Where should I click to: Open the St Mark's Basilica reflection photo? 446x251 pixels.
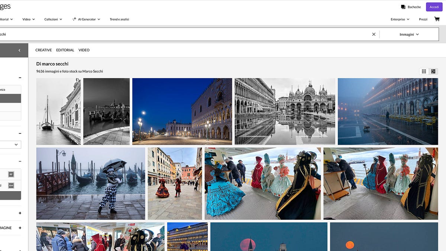(x=285, y=111)
